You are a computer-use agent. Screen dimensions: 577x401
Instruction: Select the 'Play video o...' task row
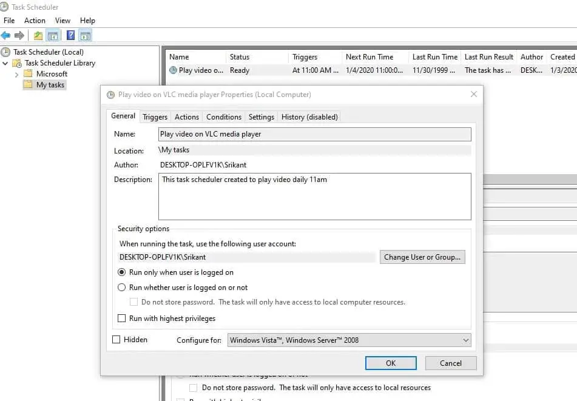pyautogui.click(x=201, y=70)
